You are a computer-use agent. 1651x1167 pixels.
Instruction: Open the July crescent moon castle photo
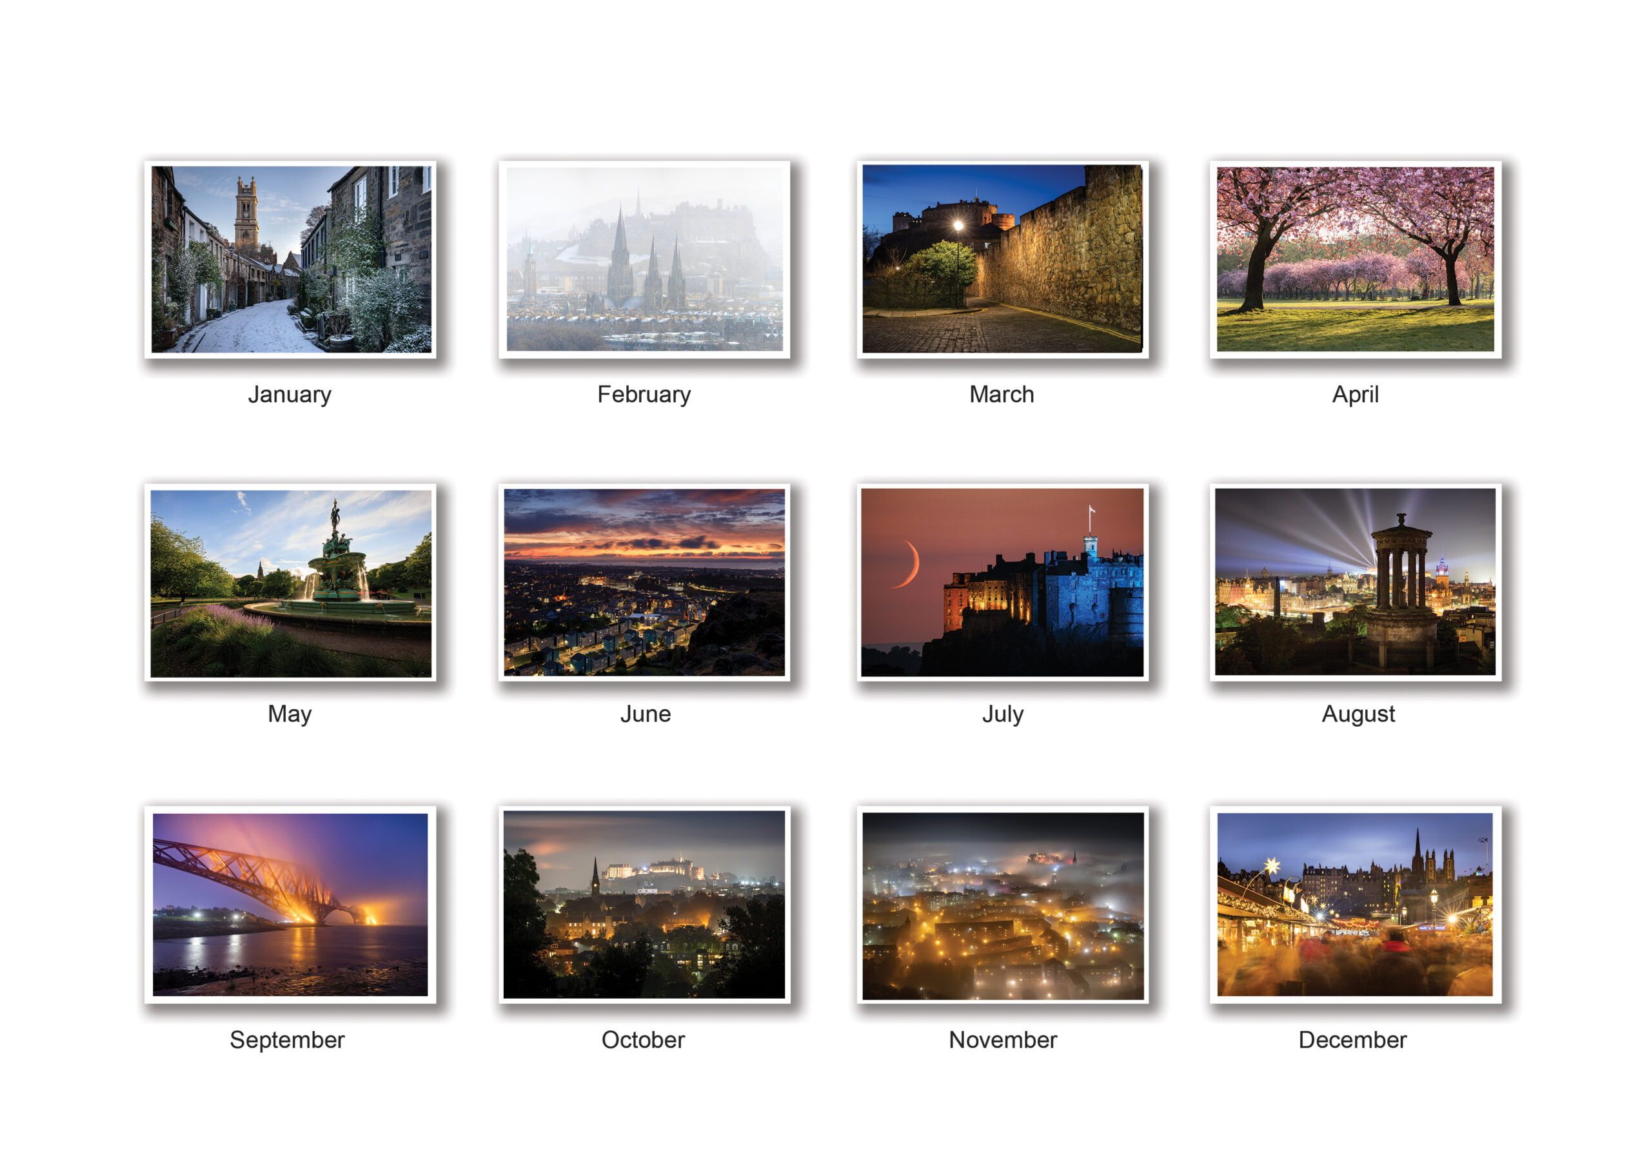(1002, 582)
